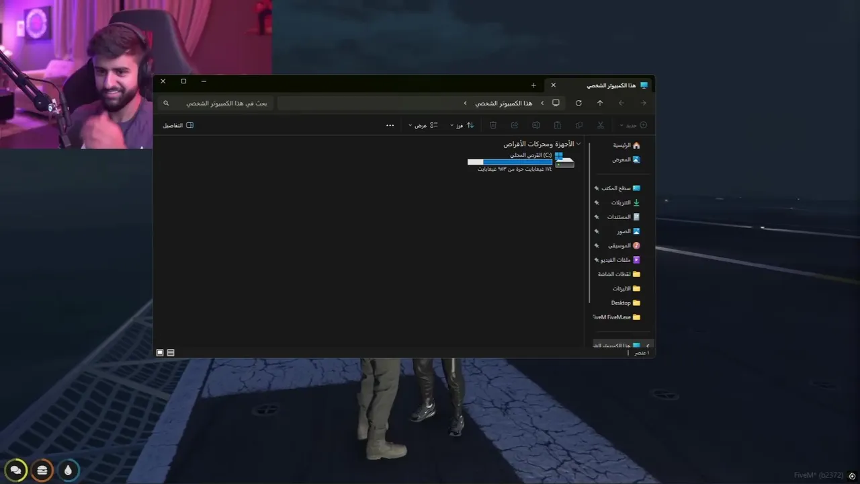The image size is (860, 484).
Task: Click the chat bubble HUD icon
Action: tap(15, 471)
